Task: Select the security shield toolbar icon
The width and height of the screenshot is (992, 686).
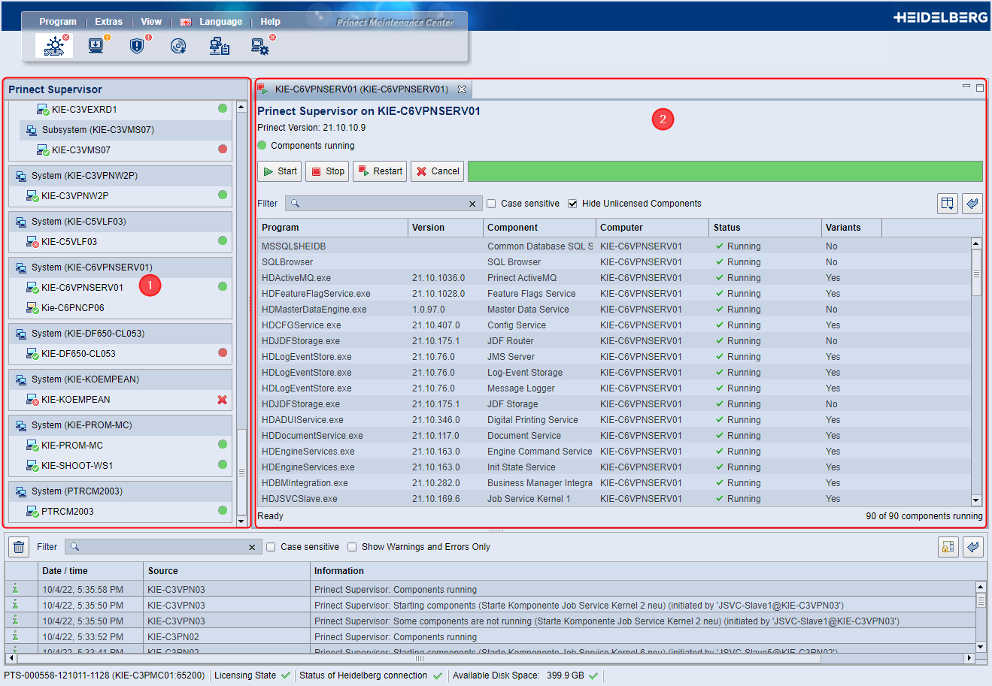Action: 137,46
